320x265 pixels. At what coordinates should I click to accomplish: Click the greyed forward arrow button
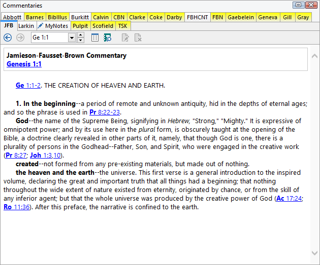[20, 37]
